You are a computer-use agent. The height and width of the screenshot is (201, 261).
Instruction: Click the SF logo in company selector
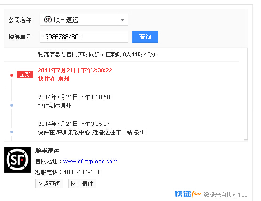coord(48,20)
